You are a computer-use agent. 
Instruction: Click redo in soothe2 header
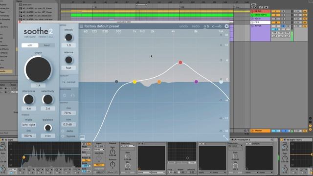pos(196,26)
